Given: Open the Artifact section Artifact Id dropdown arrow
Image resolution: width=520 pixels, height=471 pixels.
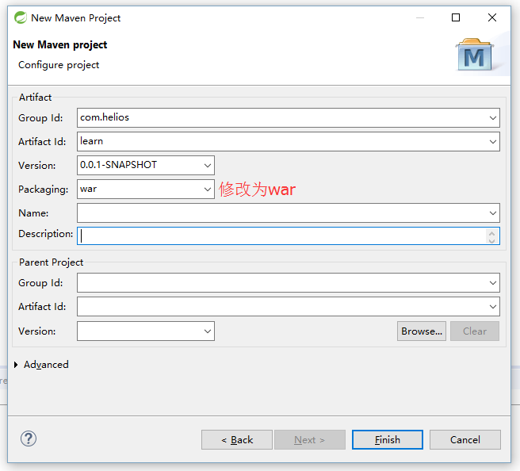Looking at the screenshot, I should pos(493,142).
